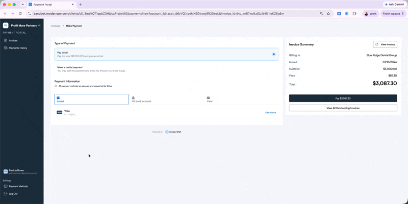Image resolution: width=408 pixels, height=204 pixels.
Task: Click the View invoice button
Action: click(385, 44)
